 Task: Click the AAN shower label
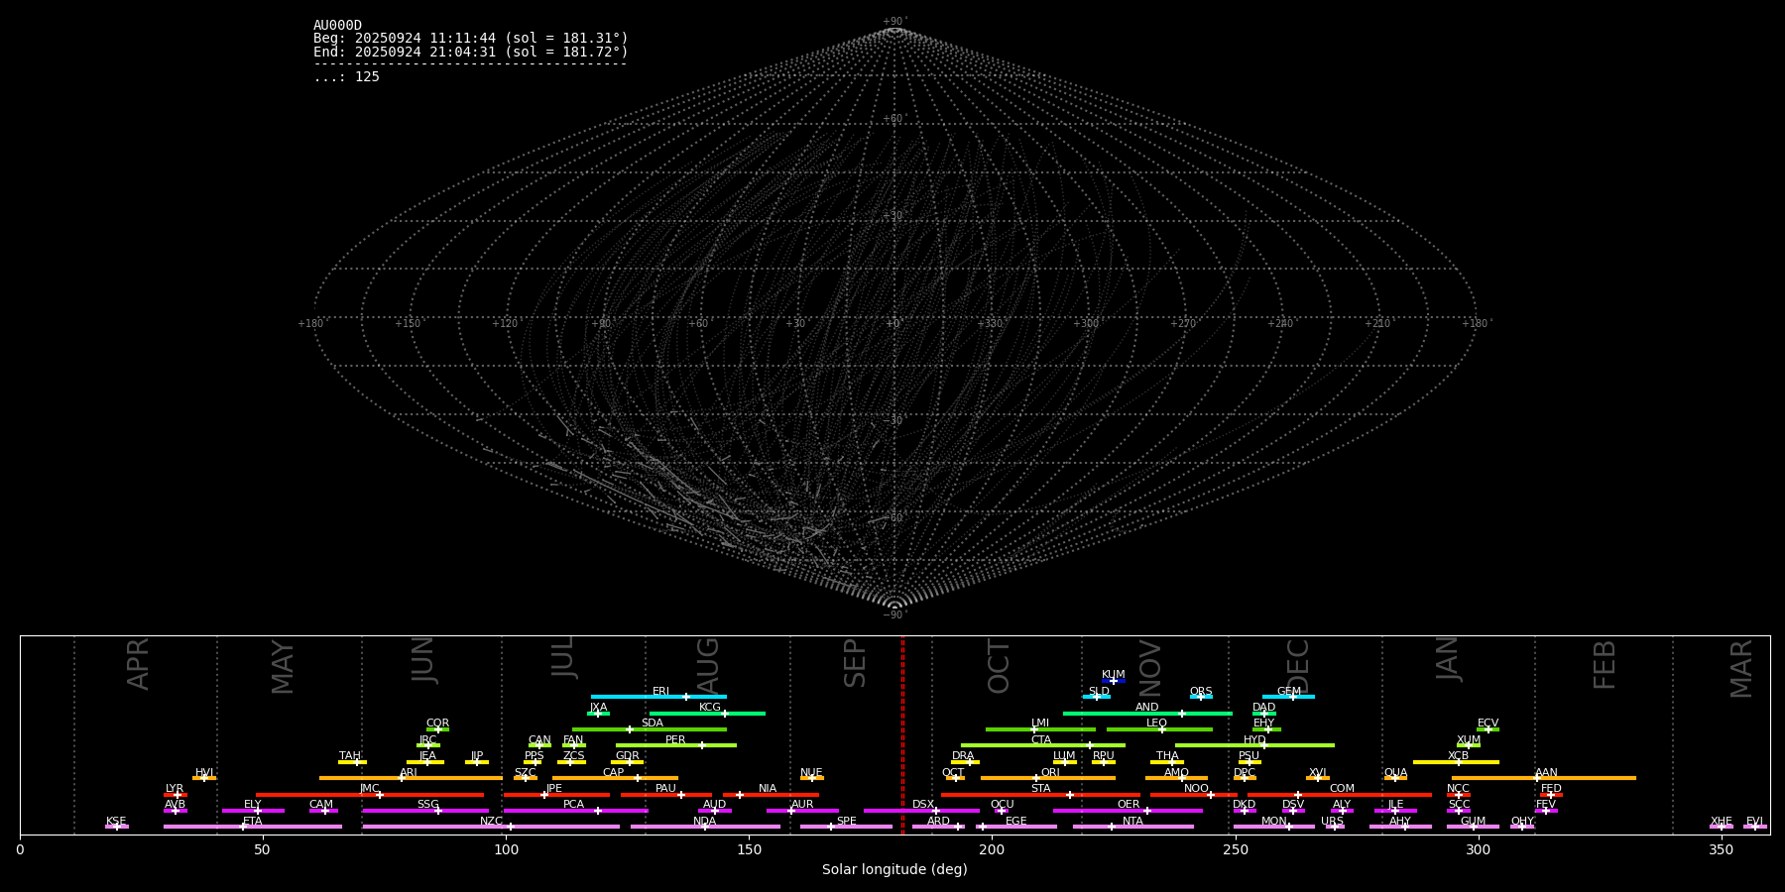pyautogui.click(x=1547, y=773)
